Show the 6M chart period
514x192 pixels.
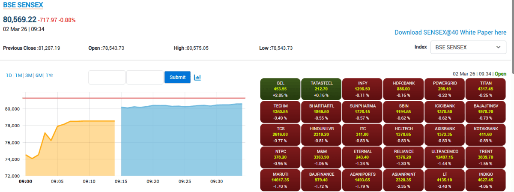(x=39, y=75)
